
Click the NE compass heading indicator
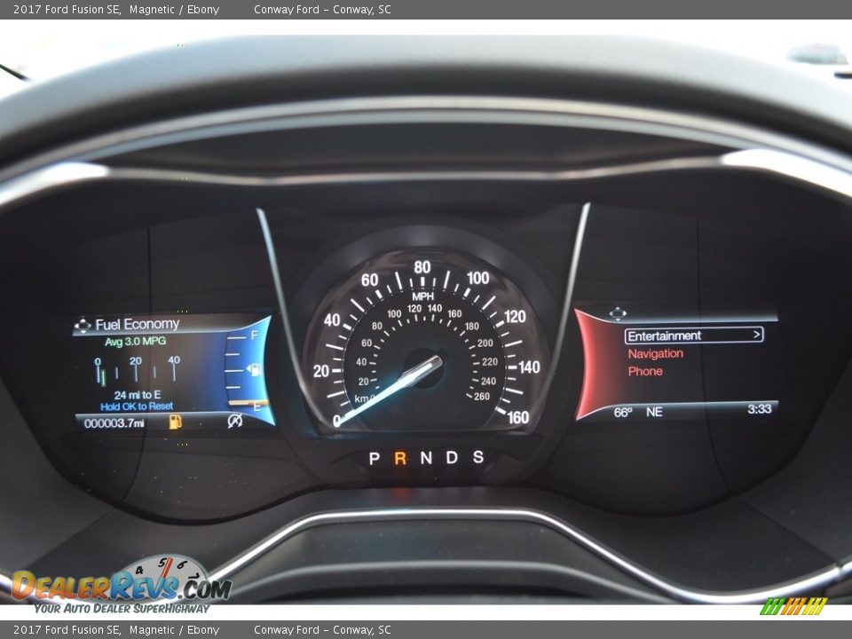pyautogui.click(x=652, y=411)
